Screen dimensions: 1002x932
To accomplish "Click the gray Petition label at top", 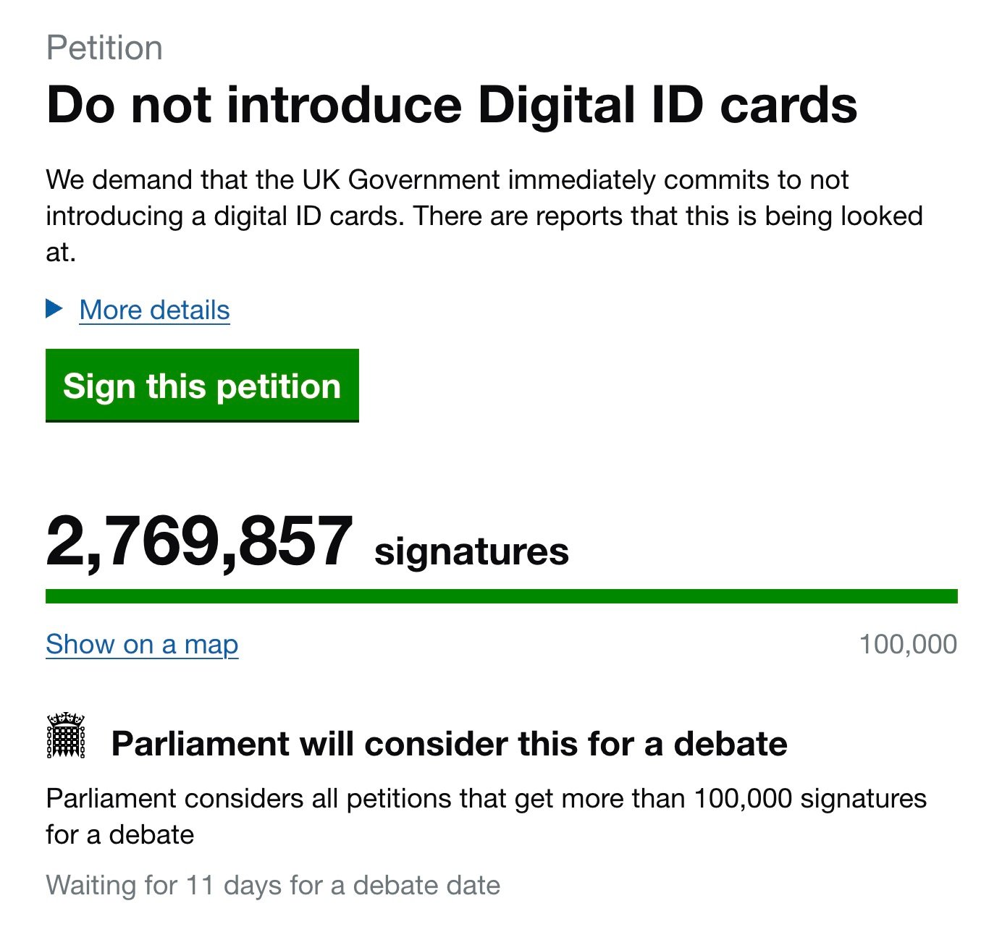I will pyautogui.click(x=104, y=48).
